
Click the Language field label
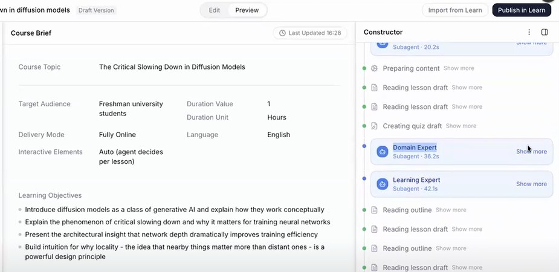tap(202, 135)
